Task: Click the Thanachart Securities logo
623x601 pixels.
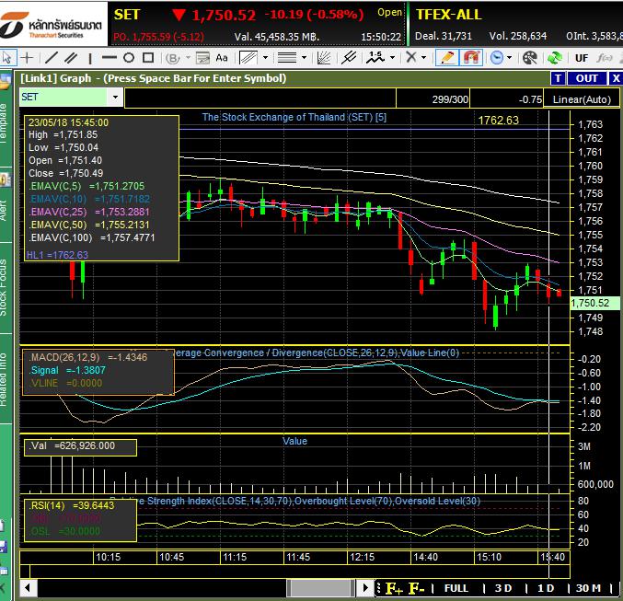Action: 52,26
